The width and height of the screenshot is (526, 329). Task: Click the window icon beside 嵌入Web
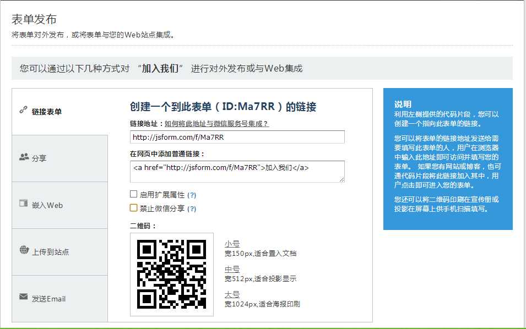coord(24,203)
